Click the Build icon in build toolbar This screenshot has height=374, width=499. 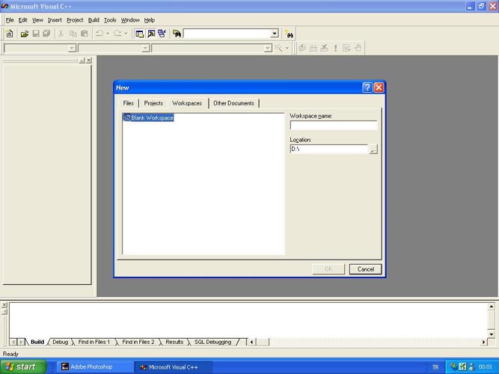(x=313, y=48)
